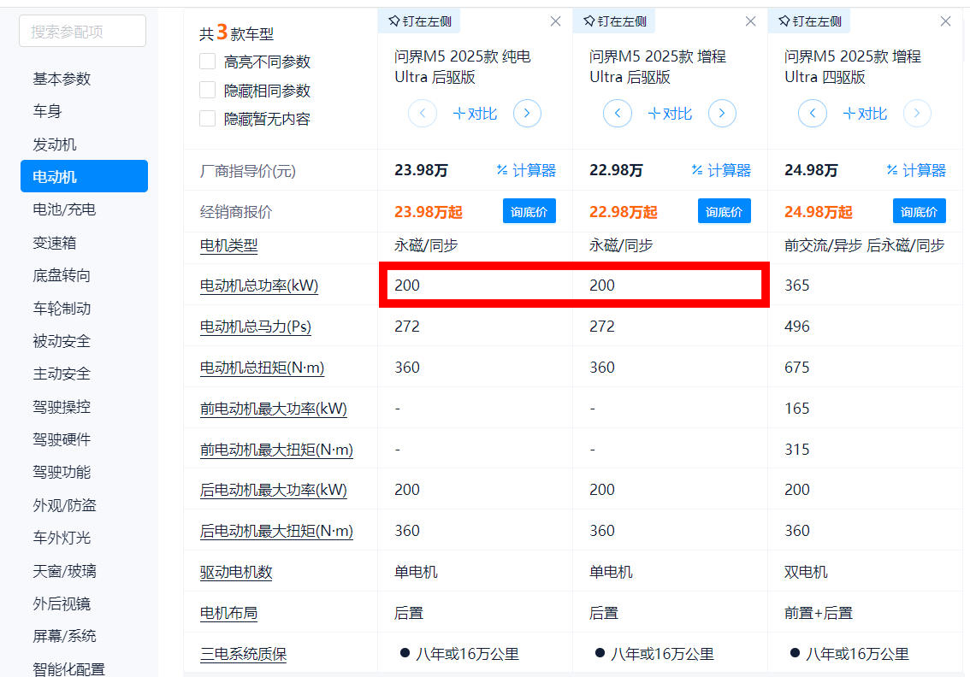Go to 被动安全 section

point(62,341)
